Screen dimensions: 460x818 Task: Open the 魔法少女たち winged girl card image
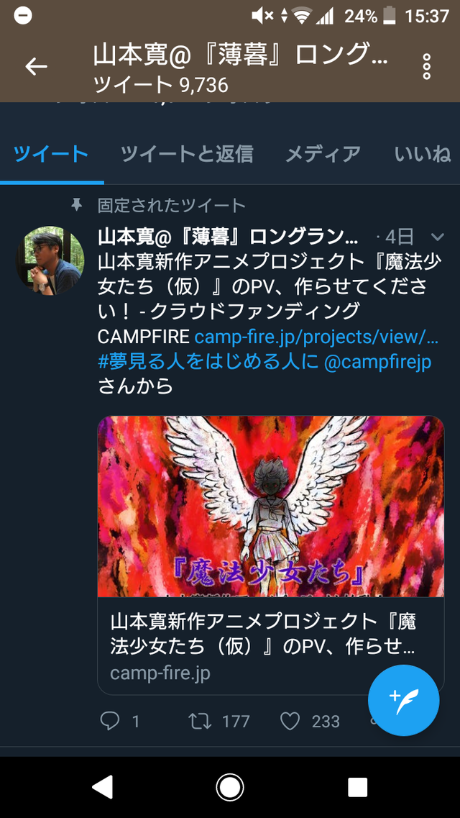[x=271, y=506]
